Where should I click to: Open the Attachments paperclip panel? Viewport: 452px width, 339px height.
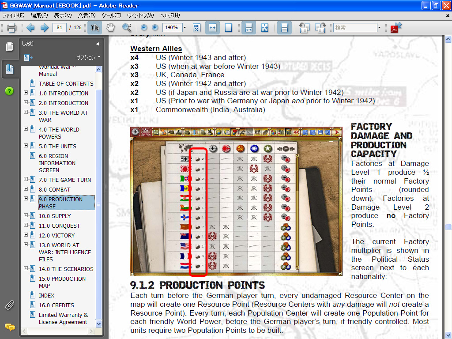point(10,305)
